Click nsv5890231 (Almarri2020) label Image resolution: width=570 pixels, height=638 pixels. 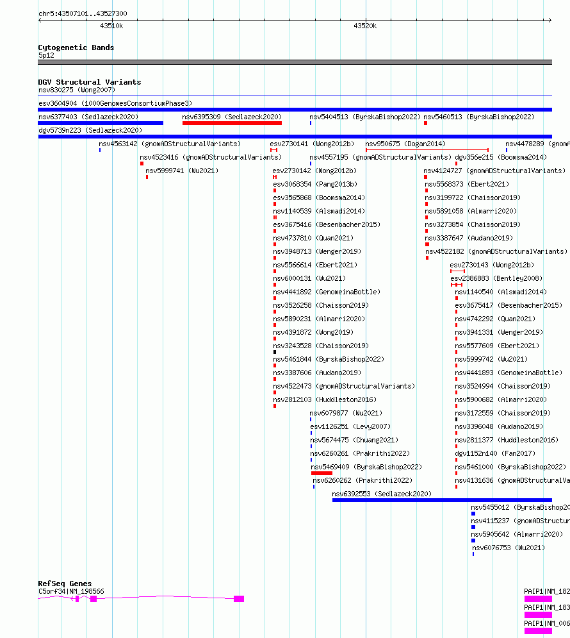(x=319, y=318)
